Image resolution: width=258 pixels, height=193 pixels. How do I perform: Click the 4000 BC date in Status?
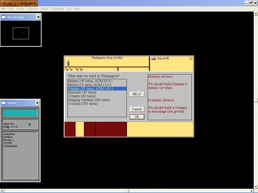pos(9,124)
